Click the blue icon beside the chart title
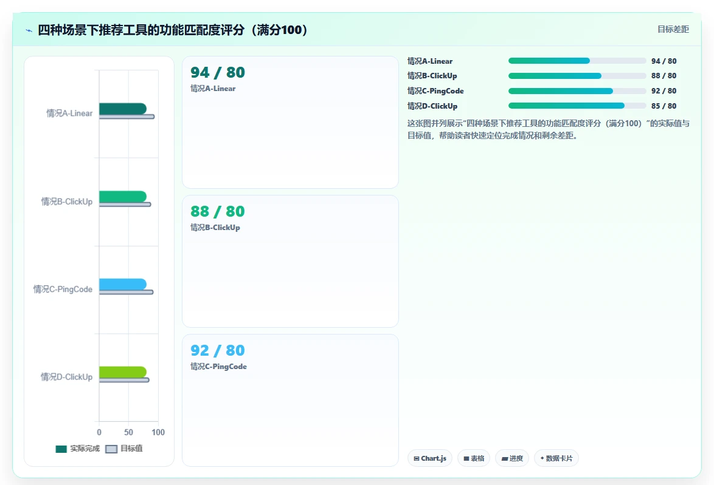 (29, 30)
